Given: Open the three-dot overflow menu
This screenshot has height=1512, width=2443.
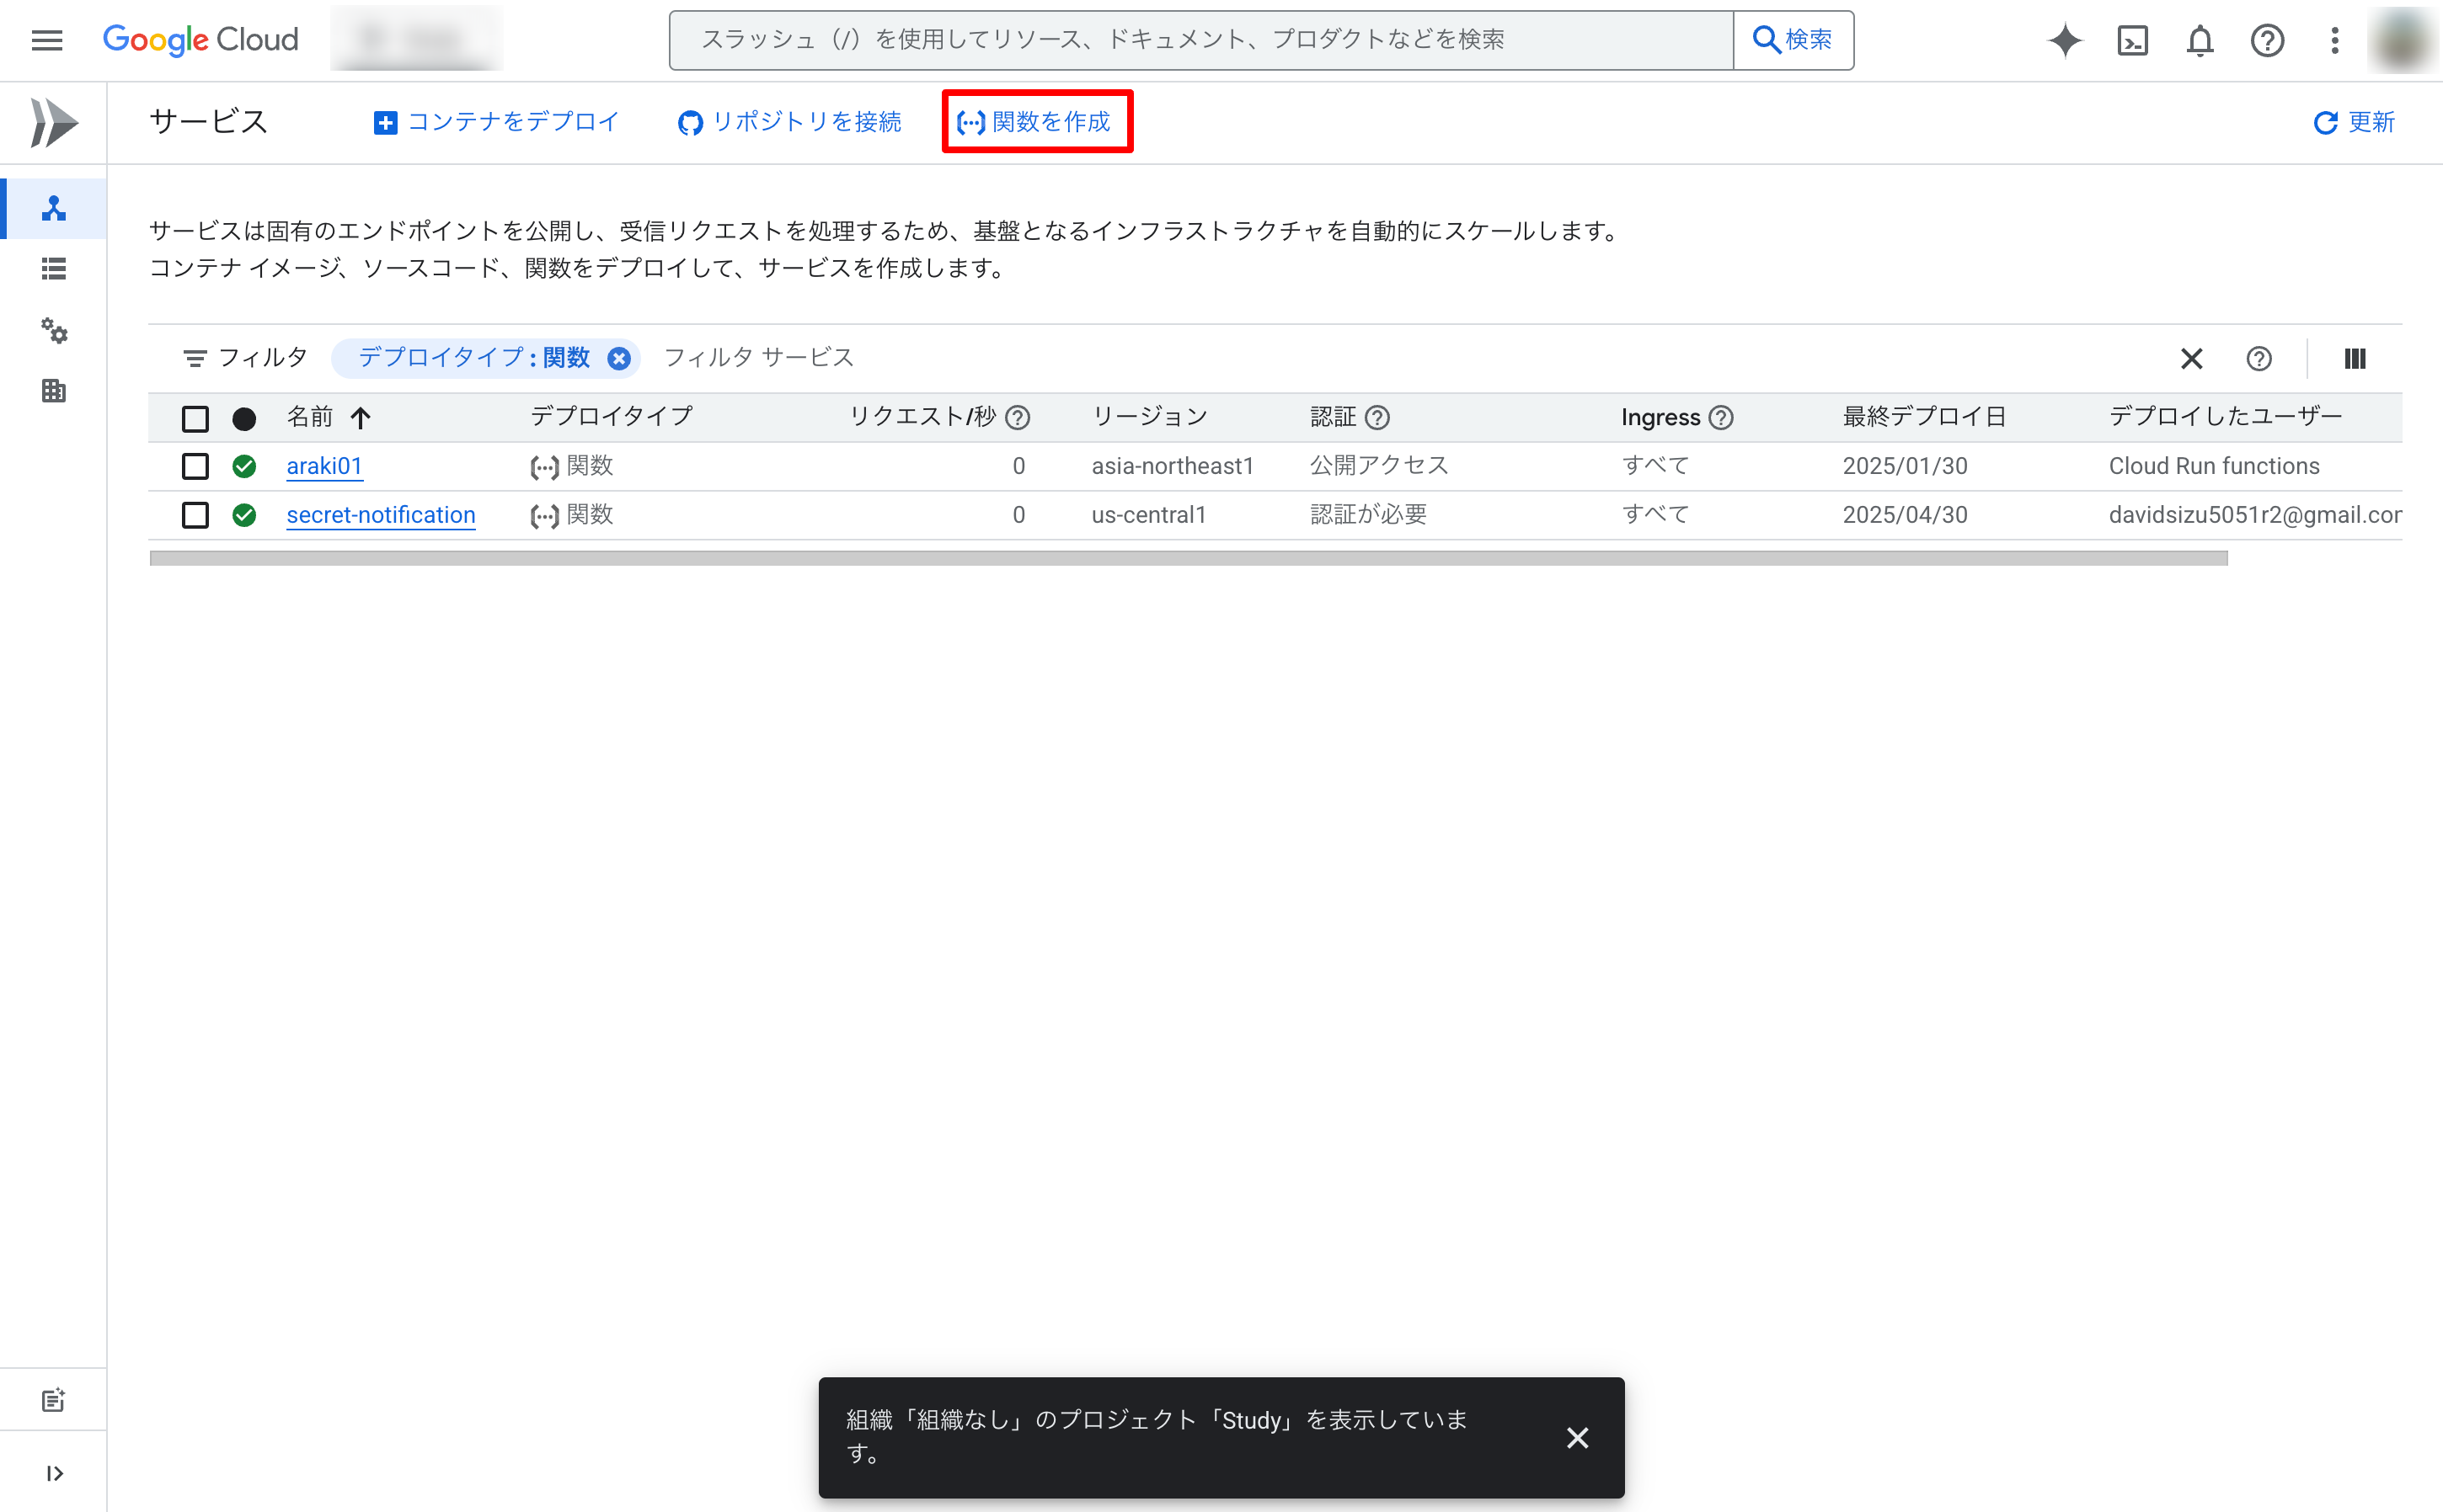Looking at the screenshot, I should tap(2334, 41).
